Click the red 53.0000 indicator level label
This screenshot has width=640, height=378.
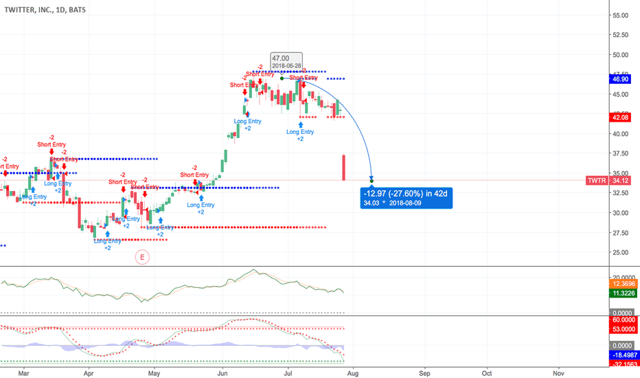click(624, 329)
